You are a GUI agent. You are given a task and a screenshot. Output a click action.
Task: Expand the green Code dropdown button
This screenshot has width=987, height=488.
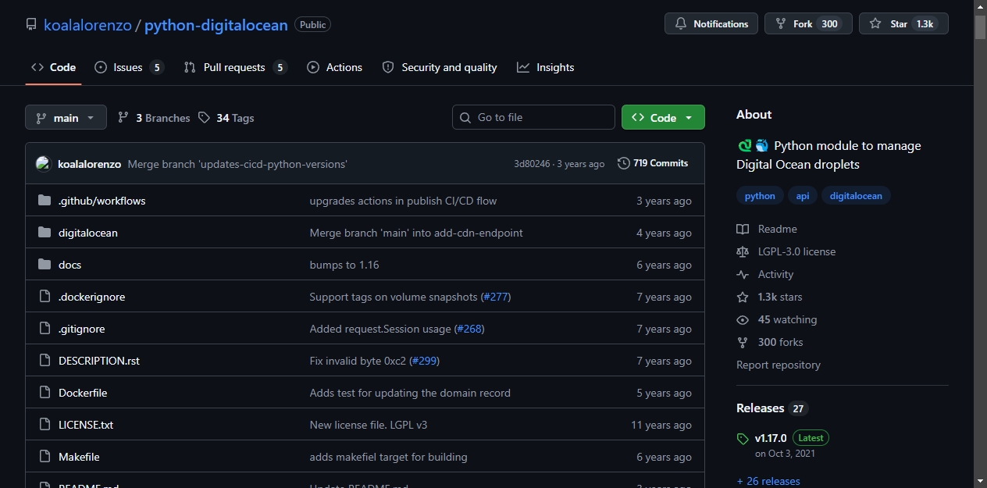pos(663,117)
